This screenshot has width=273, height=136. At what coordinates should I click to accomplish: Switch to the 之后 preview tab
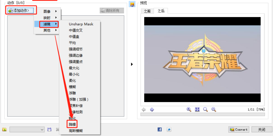coord(161,11)
